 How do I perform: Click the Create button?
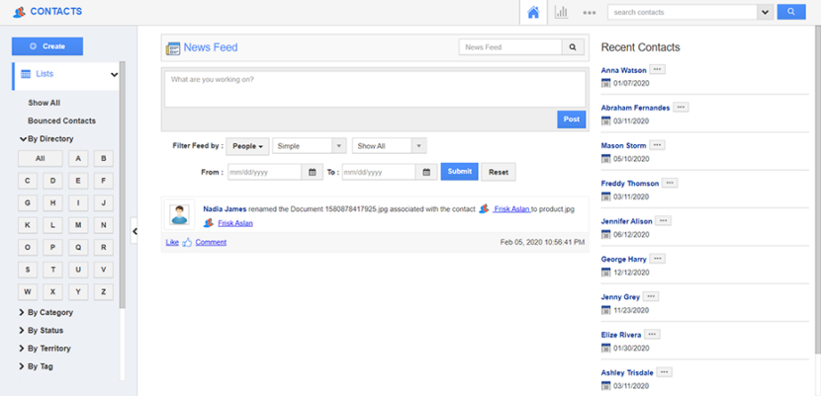pos(47,46)
